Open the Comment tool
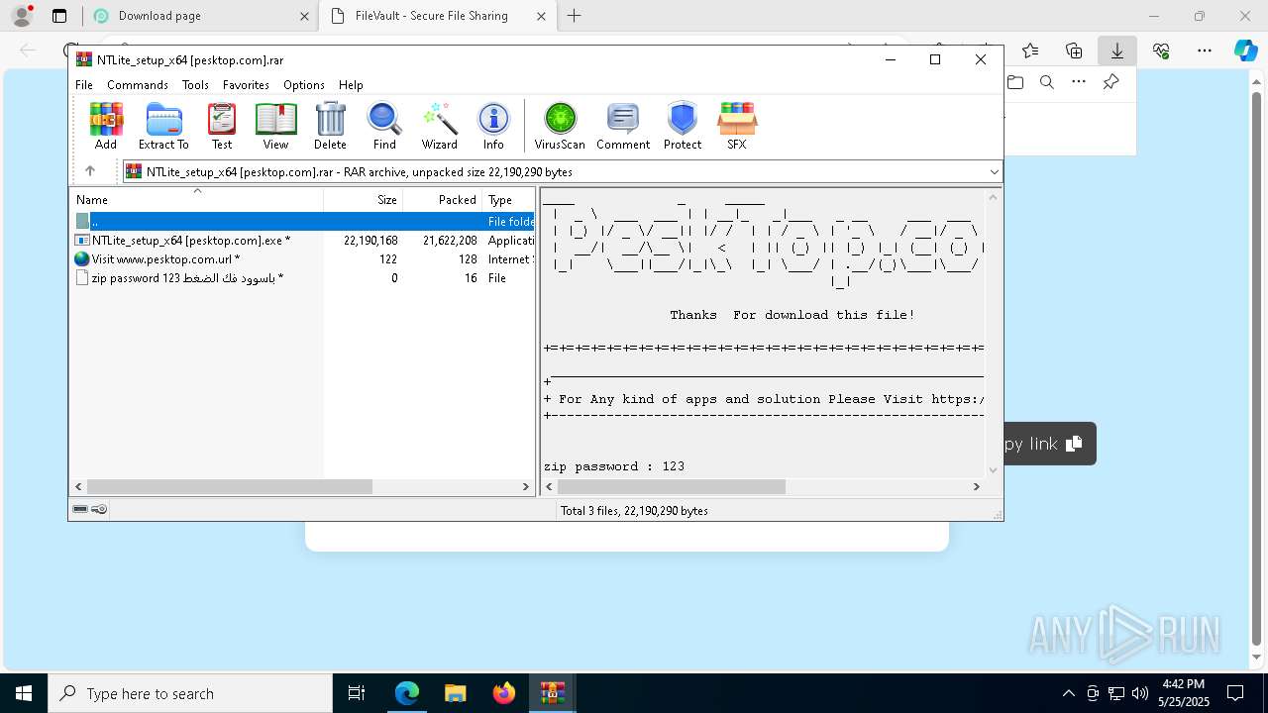Image resolution: width=1268 pixels, height=713 pixels. point(623,126)
